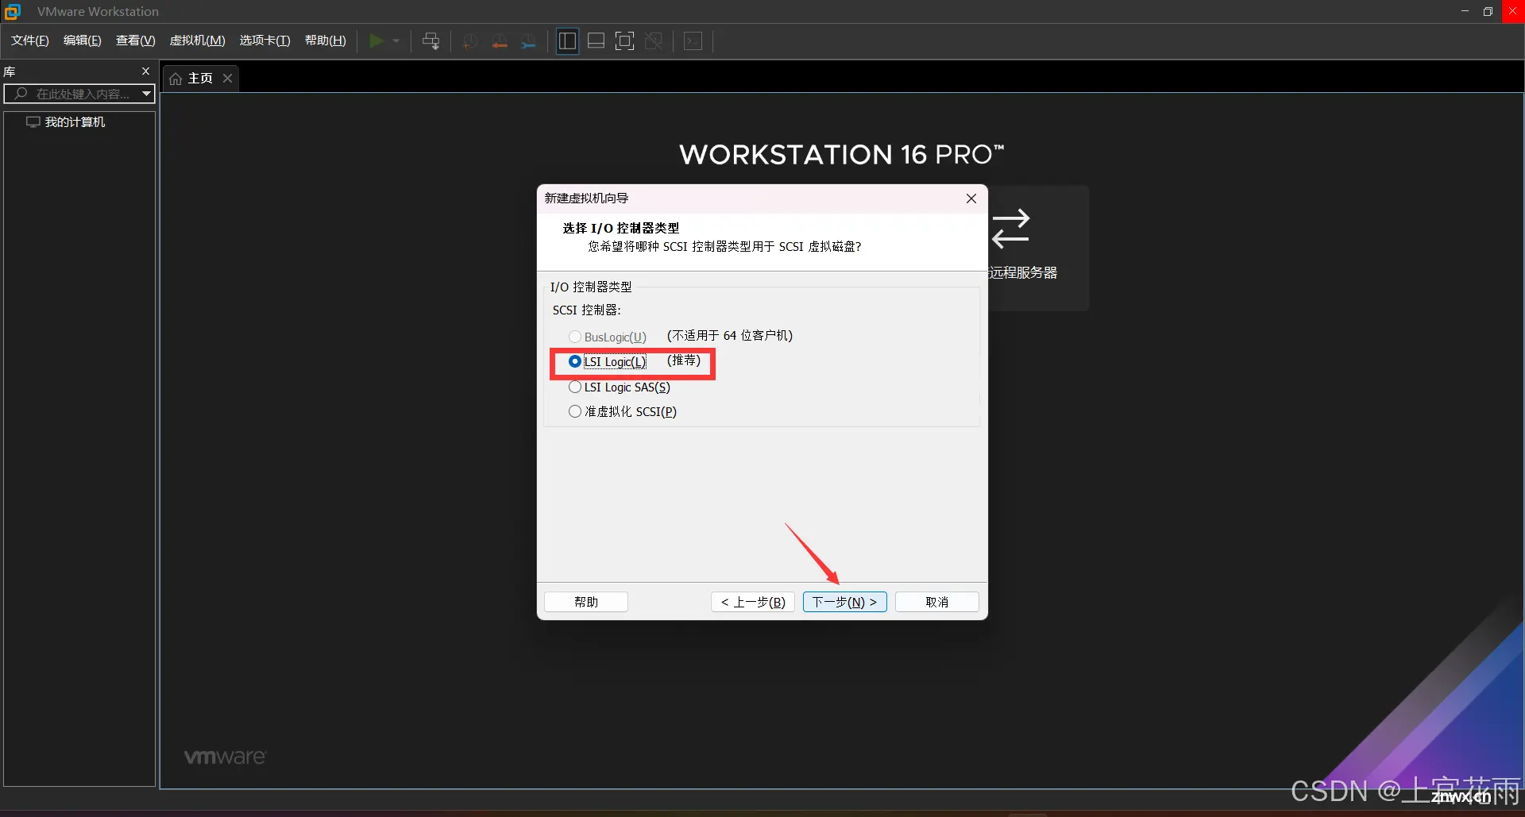This screenshot has height=817, width=1525.
Task: Click the take snapshot clock icon
Action: click(x=470, y=41)
